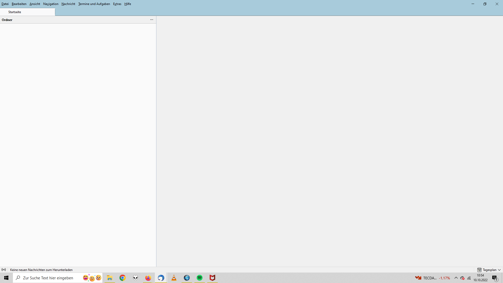Open Firefox from the taskbar
503x283 pixels.
(x=148, y=278)
